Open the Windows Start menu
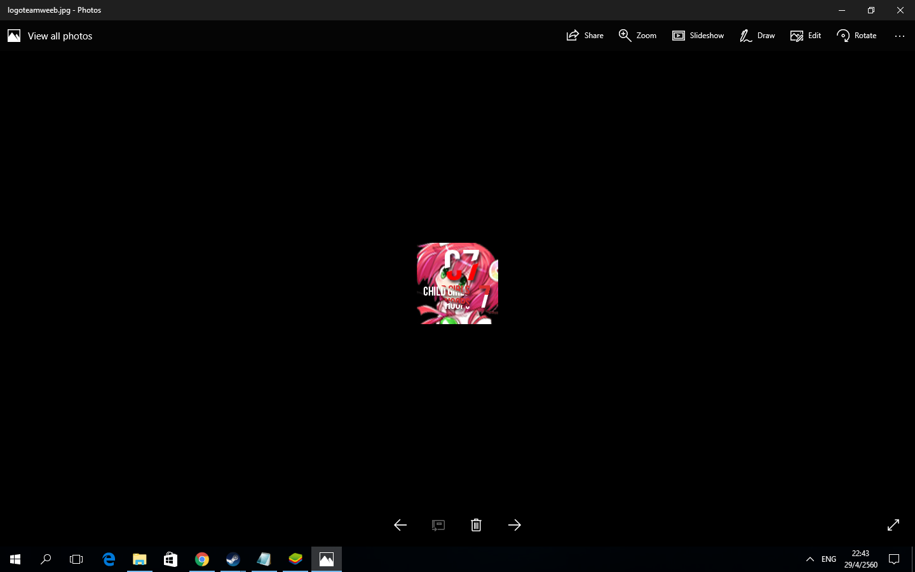 tap(15, 559)
